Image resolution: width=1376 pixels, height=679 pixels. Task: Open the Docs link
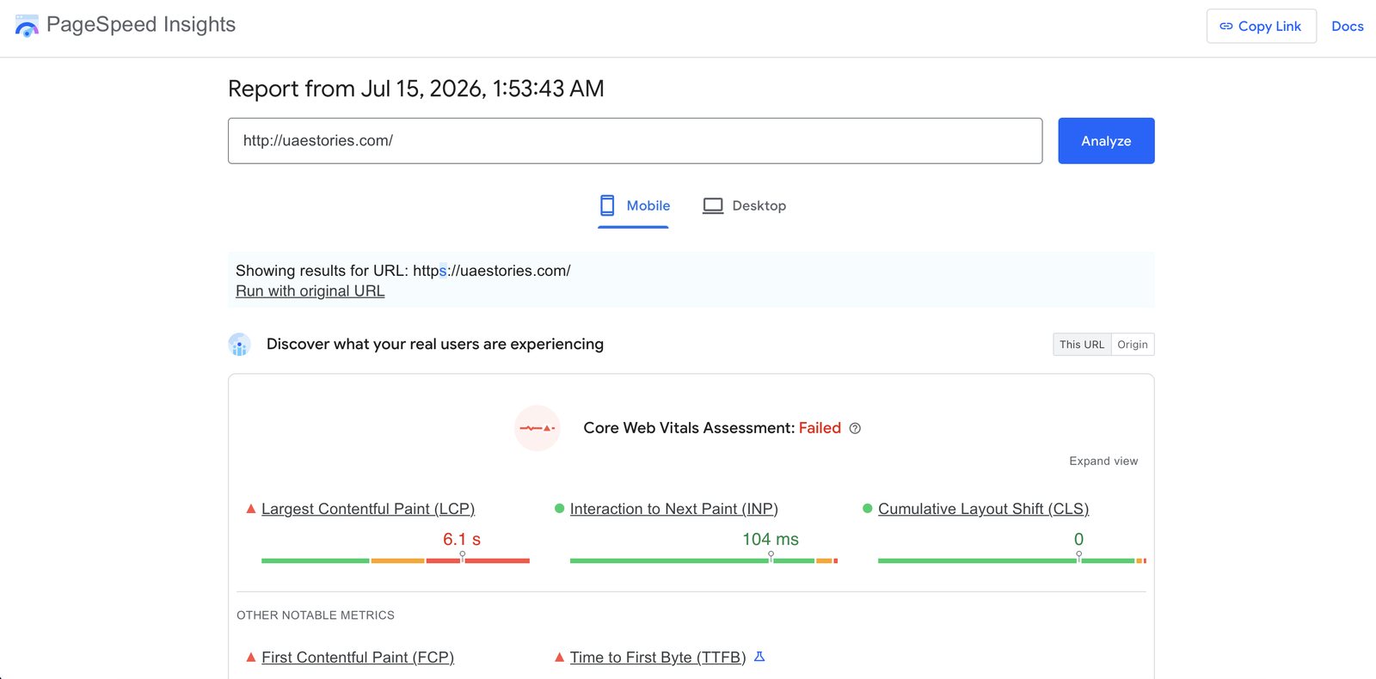[1348, 27]
